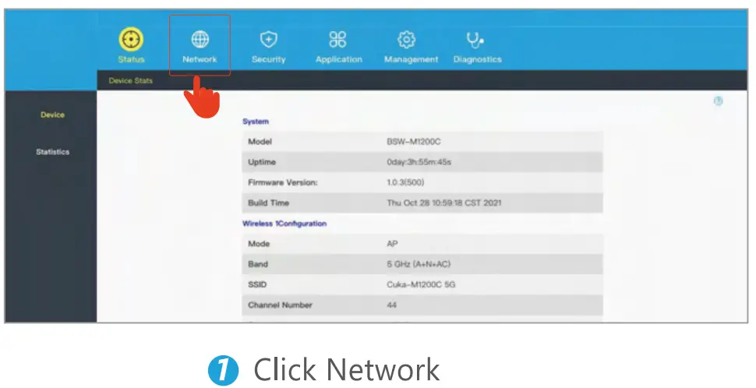Click the Build Time label
Screen dimensions: 756x388
(269, 203)
